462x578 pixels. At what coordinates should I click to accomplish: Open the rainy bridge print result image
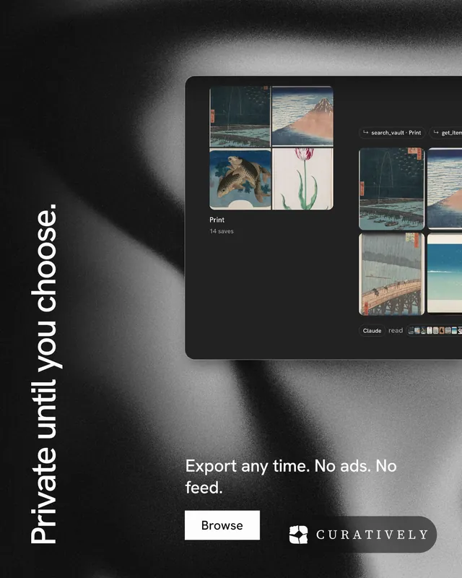[x=392, y=274]
